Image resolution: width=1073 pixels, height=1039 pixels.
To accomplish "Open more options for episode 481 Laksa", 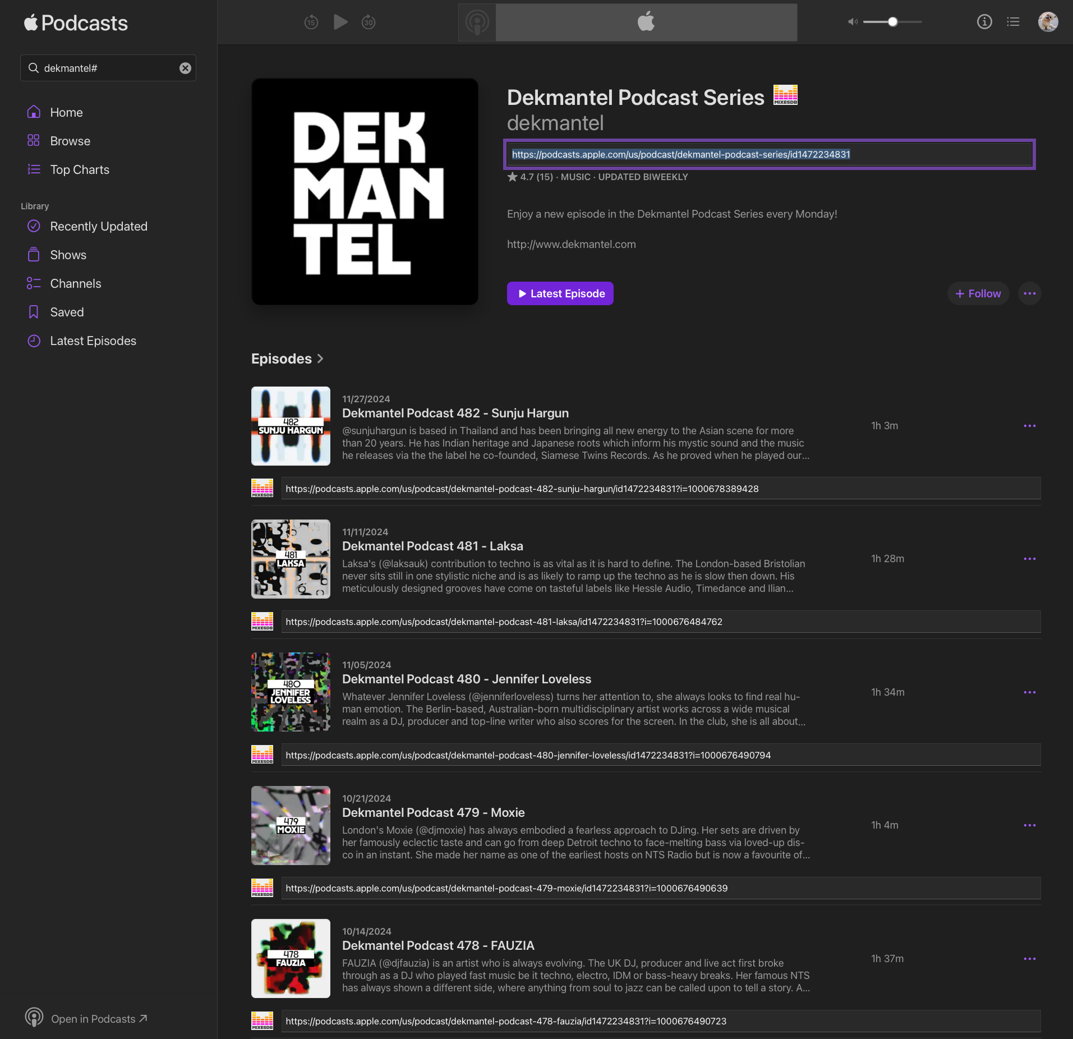I will coord(1029,559).
